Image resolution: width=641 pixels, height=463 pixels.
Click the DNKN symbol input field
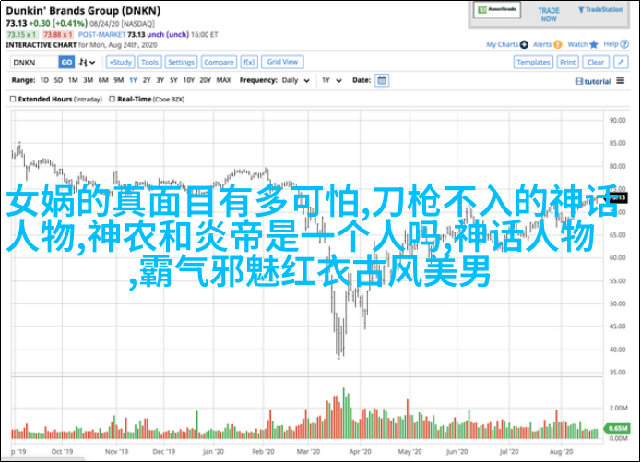coord(34,63)
